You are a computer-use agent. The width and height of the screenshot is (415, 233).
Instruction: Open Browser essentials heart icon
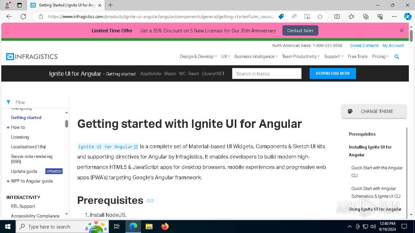click(x=380, y=17)
